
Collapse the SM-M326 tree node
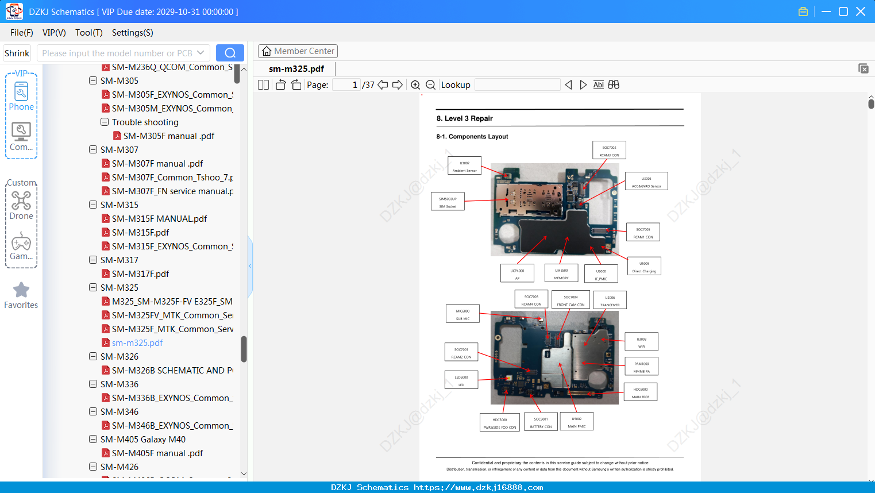pyautogui.click(x=93, y=356)
